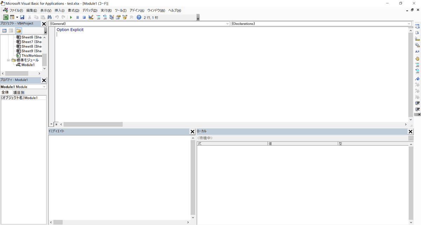
Task: Open the 実行(R) menu
Action: coord(106,11)
